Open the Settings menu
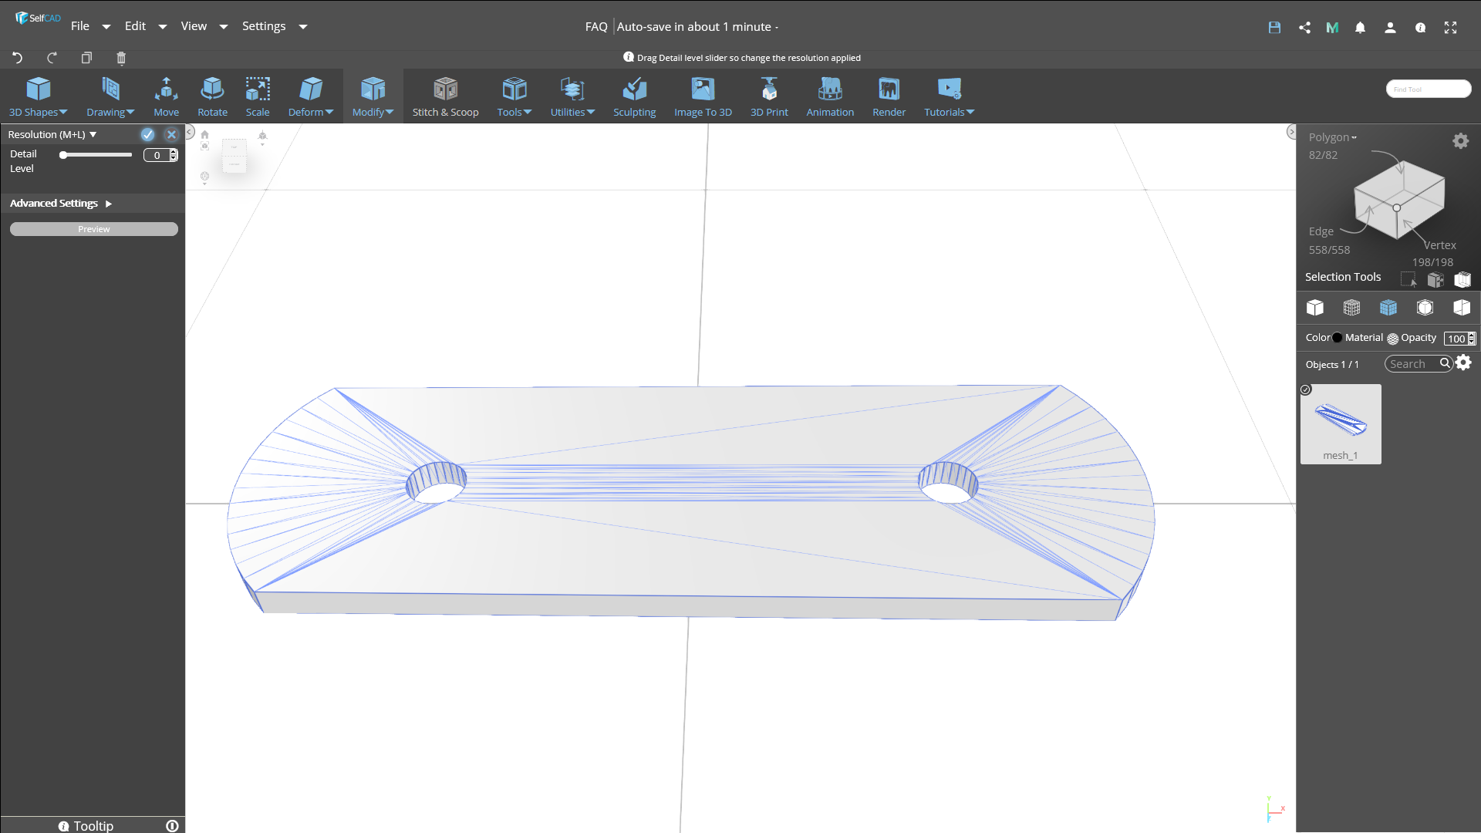Viewport: 1481px width, 833px height. [x=265, y=25]
